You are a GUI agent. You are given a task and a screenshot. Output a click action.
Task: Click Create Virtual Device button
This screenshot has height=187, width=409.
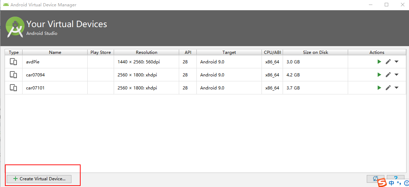point(39,179)
